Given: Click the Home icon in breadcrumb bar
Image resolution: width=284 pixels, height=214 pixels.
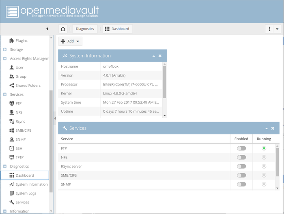Looking at the screenshot, I should click(x=63, y=29).
